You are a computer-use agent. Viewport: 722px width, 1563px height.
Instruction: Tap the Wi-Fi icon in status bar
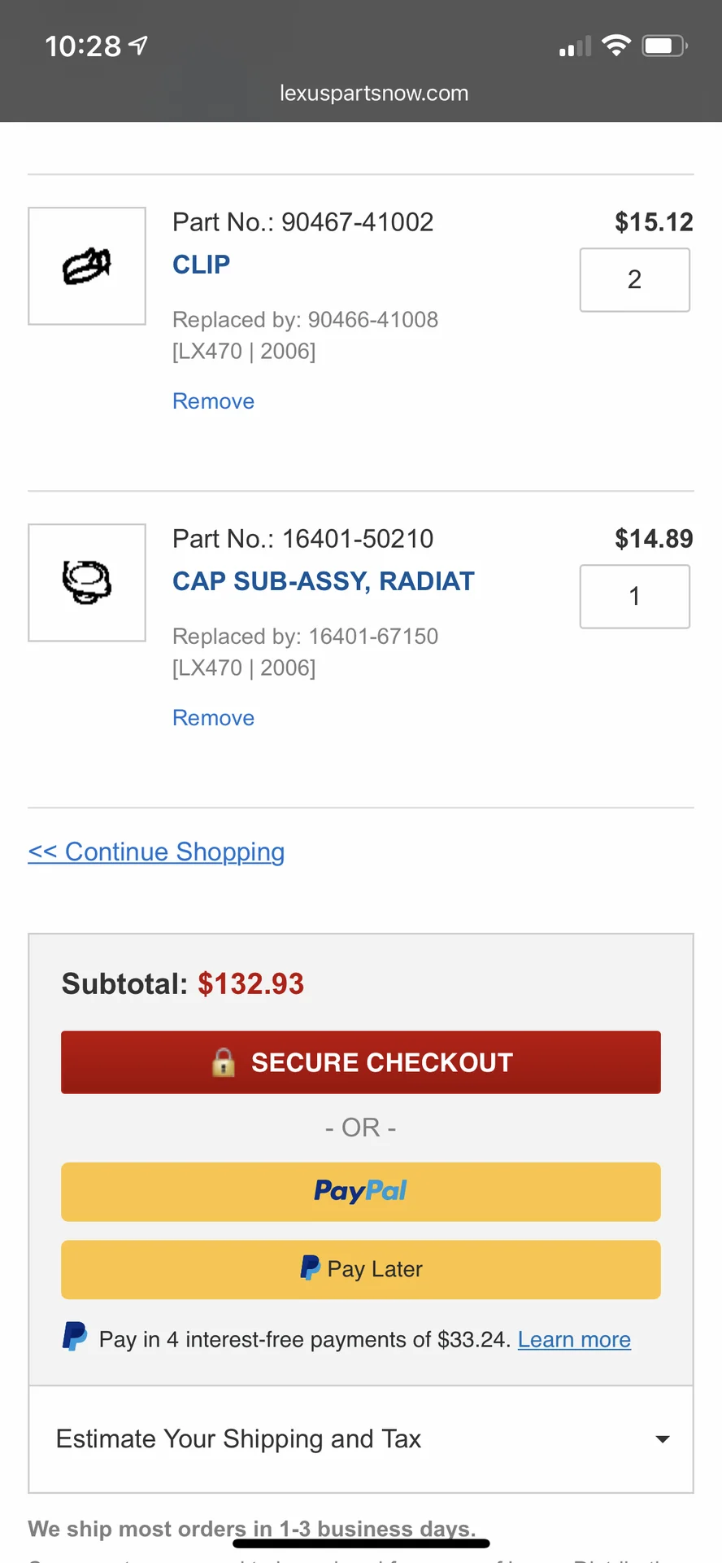coord(616,46)
